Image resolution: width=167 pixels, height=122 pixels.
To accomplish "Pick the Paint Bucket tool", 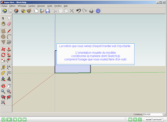I will [3, 24].
